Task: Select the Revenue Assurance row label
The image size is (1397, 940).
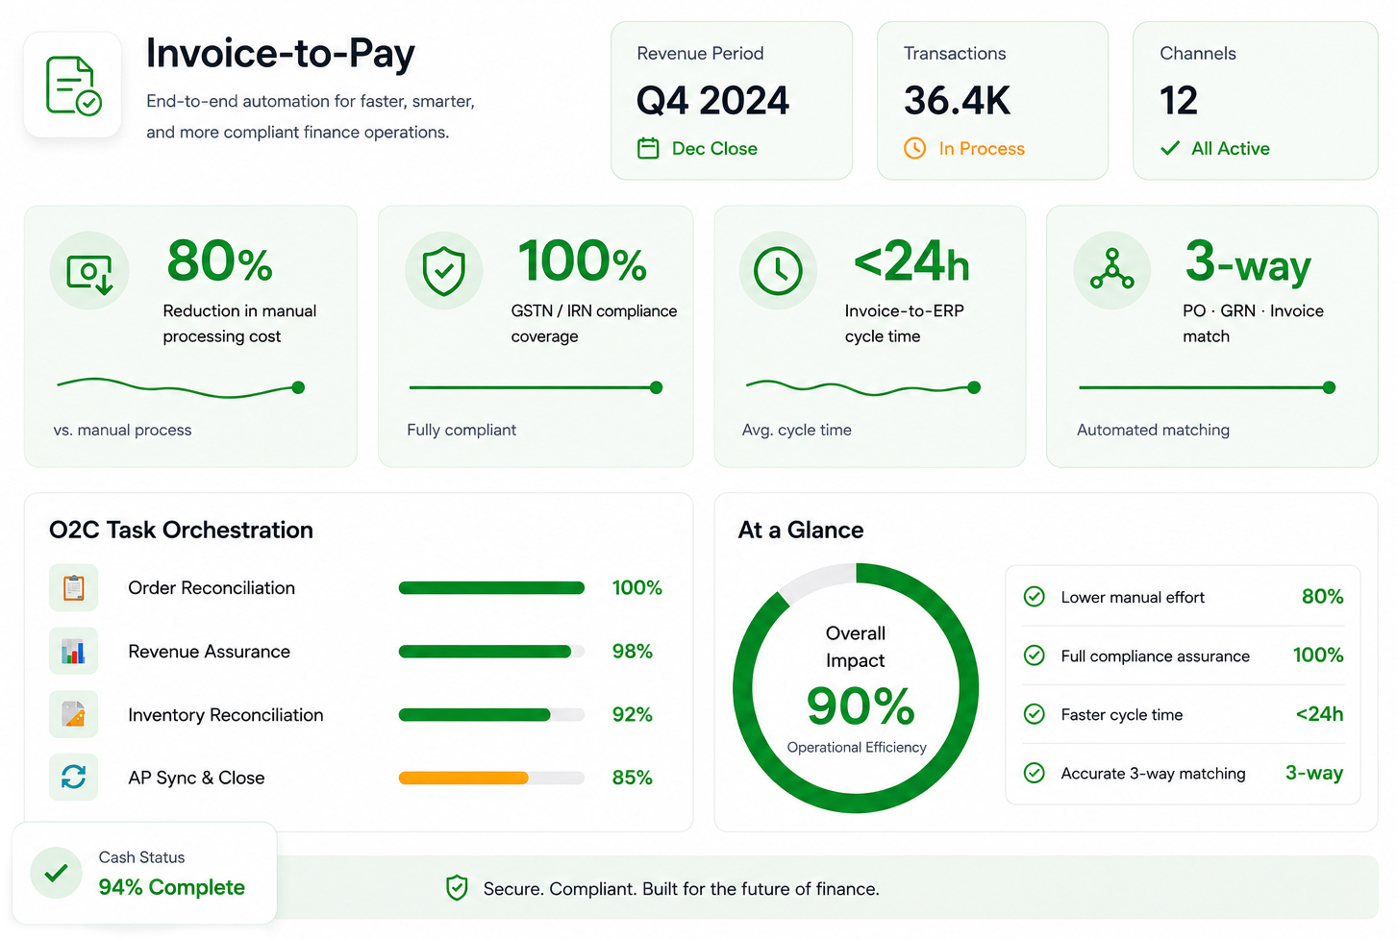Action: coord(209,652)
